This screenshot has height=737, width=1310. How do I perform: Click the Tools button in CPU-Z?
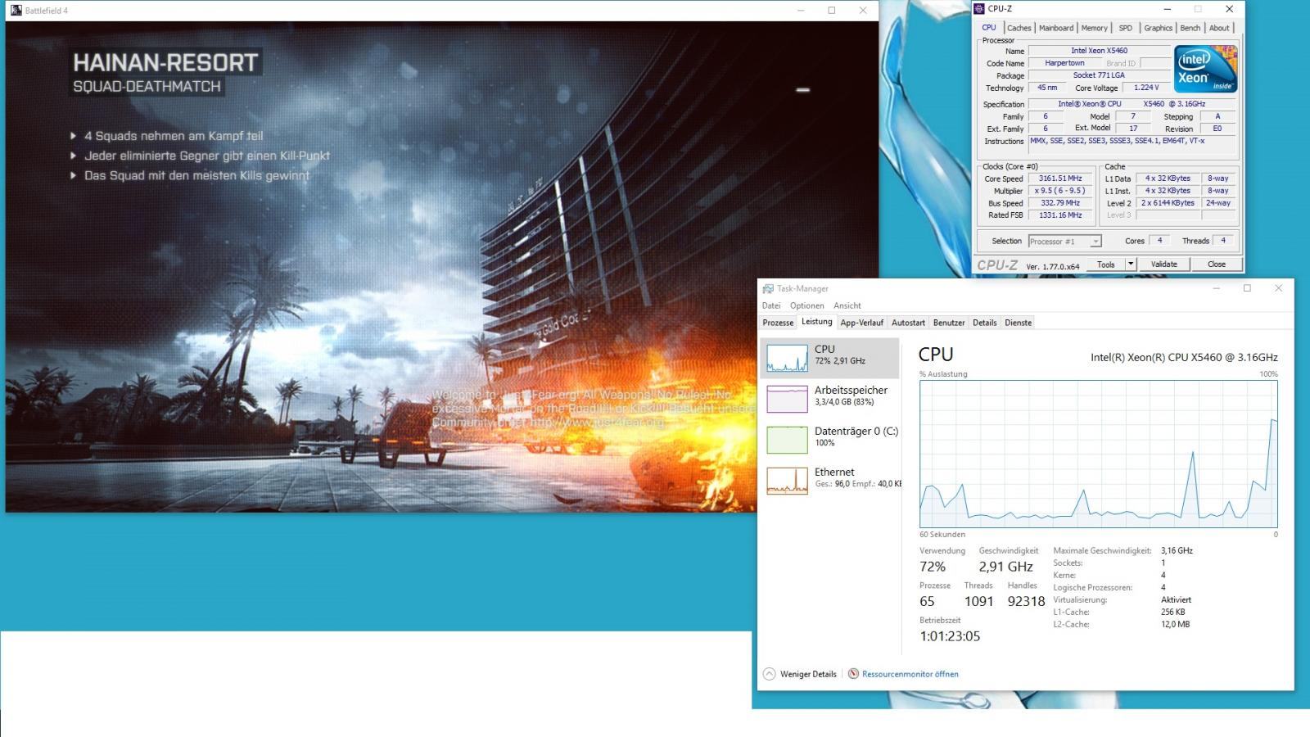pyautogui.click(x=1106, y=265)
